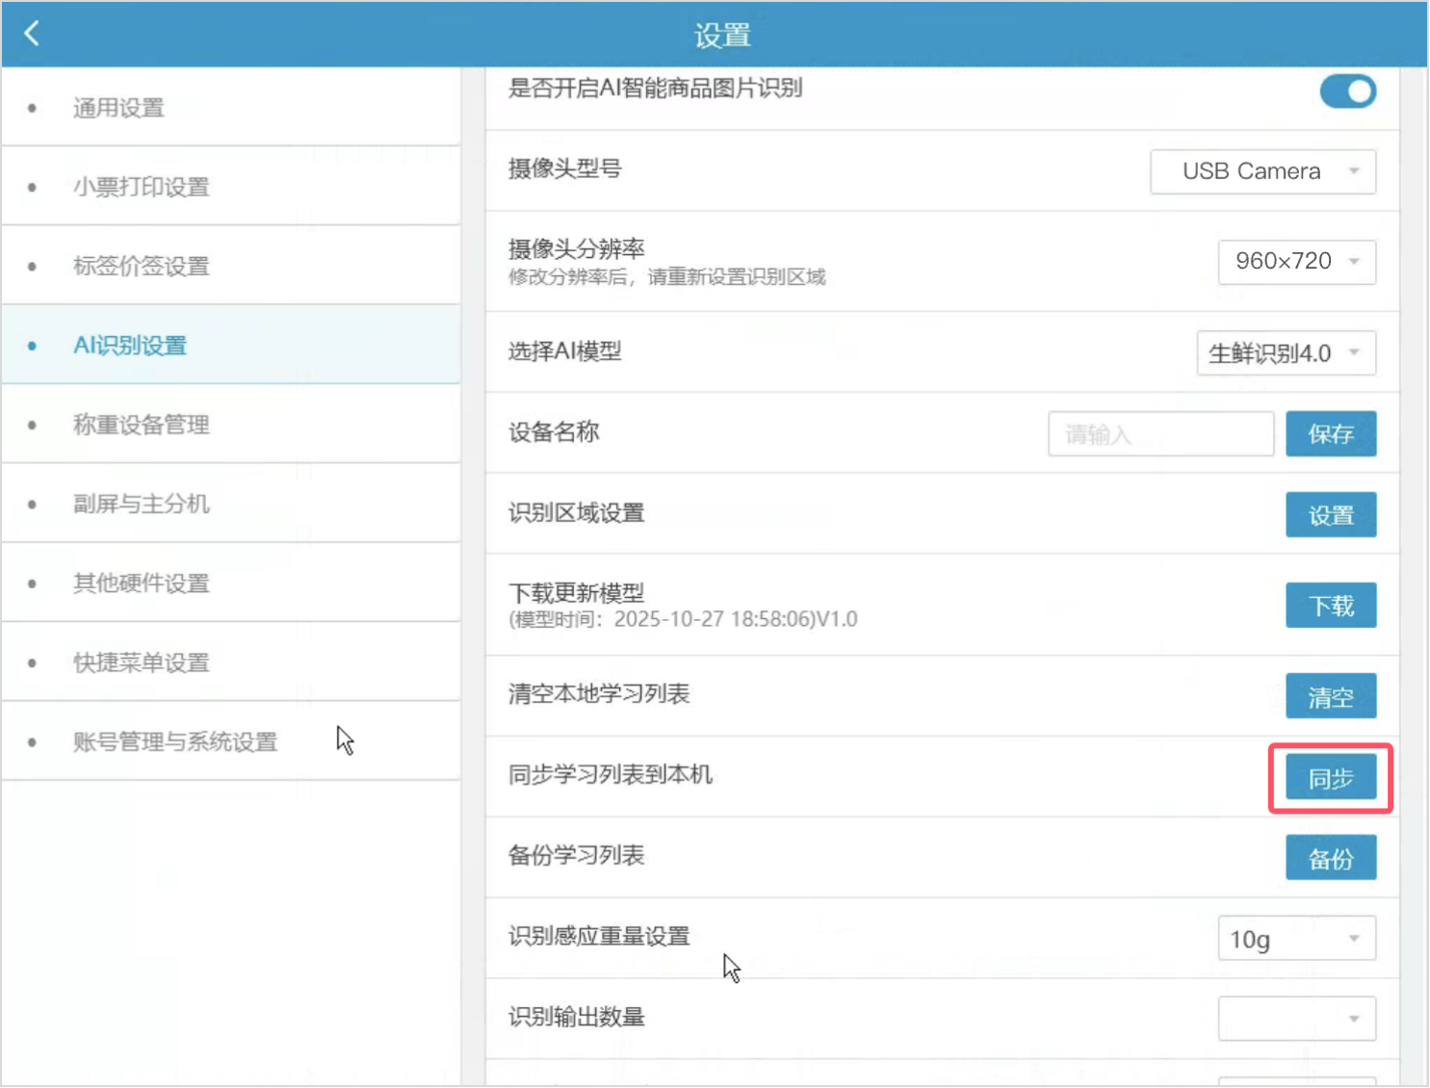Select AI识别设置 in sidebar
The width and height of the screenshot is (1430, 1088).
pos(231,345)
